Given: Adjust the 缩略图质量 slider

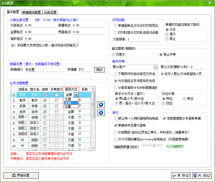Looking at the screenshot, I should (154, 146).
